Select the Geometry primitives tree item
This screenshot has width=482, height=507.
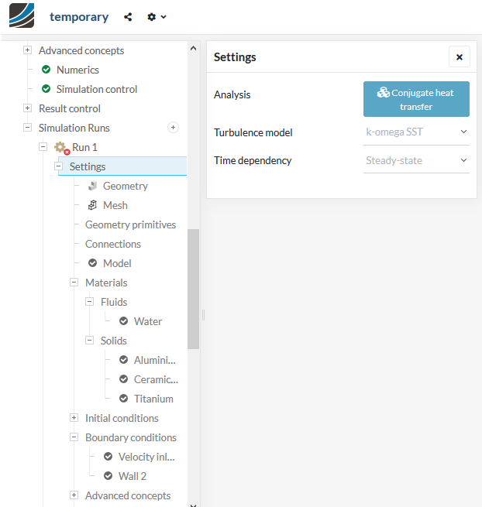(x=130, y=224)
